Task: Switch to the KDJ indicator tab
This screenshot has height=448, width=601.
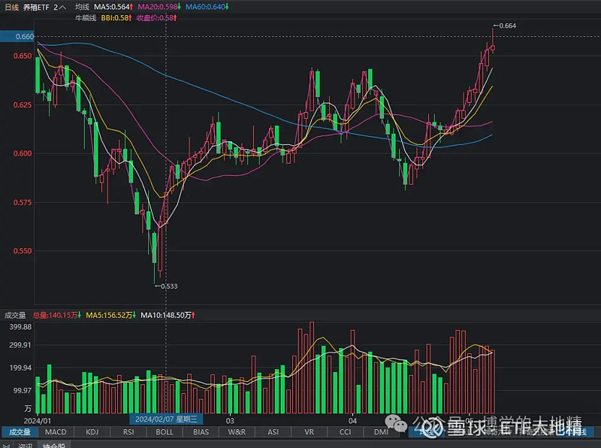Action: click(x=92, y=431)
